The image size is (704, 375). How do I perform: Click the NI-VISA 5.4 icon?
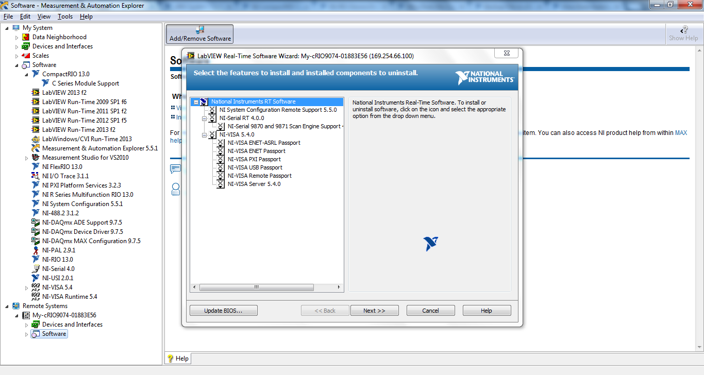tap(36, 287)
